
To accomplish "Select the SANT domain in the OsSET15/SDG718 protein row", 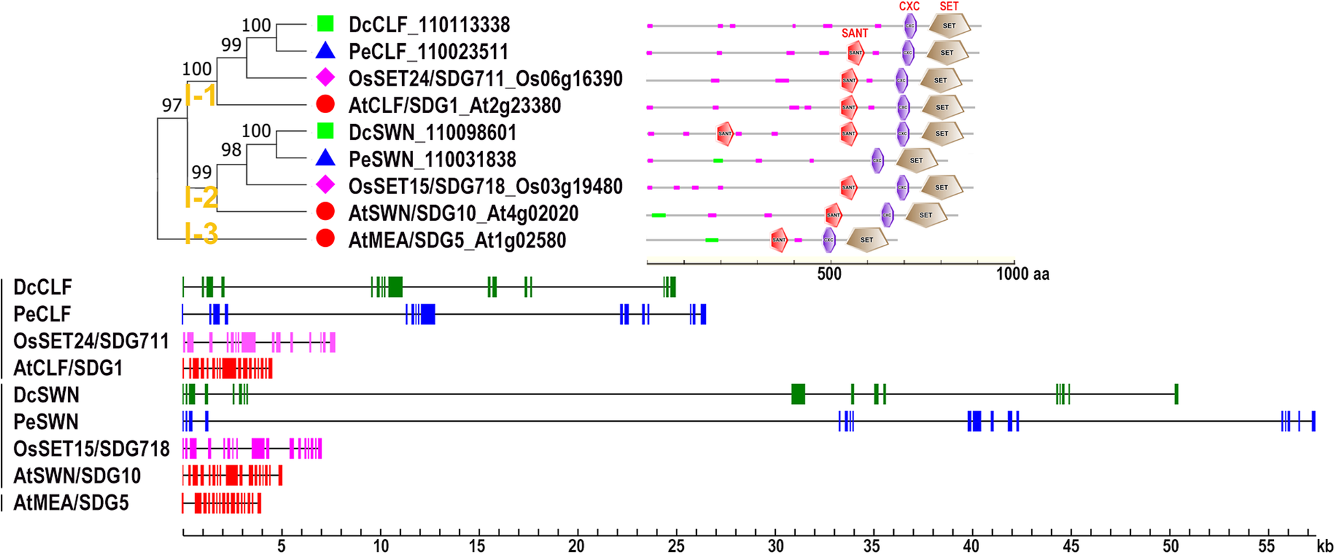I will [849, 187].
